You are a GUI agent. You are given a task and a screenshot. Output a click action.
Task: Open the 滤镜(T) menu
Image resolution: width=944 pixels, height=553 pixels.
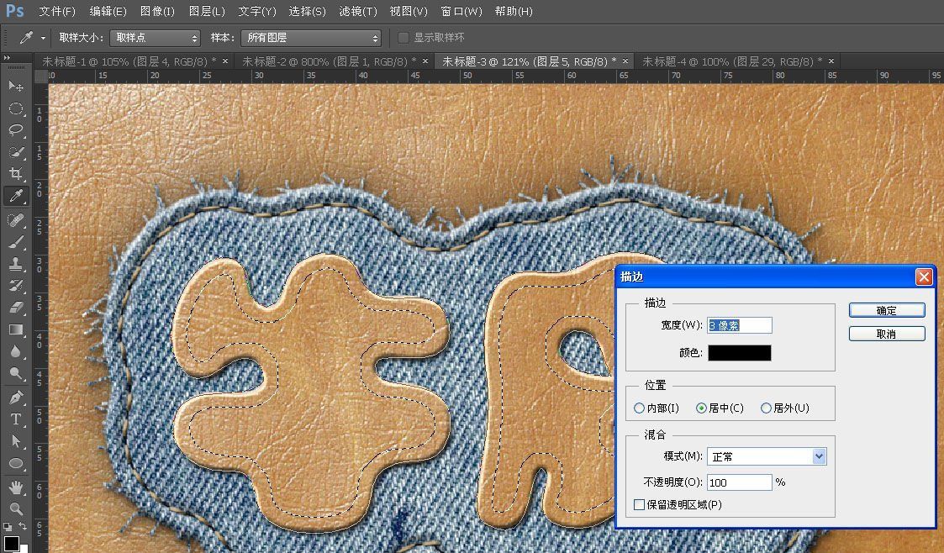click(x=357, y=11)
